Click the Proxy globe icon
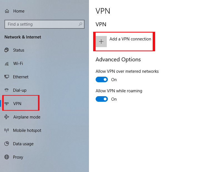This screenshot has width=223, height=172. pos(7,157)
